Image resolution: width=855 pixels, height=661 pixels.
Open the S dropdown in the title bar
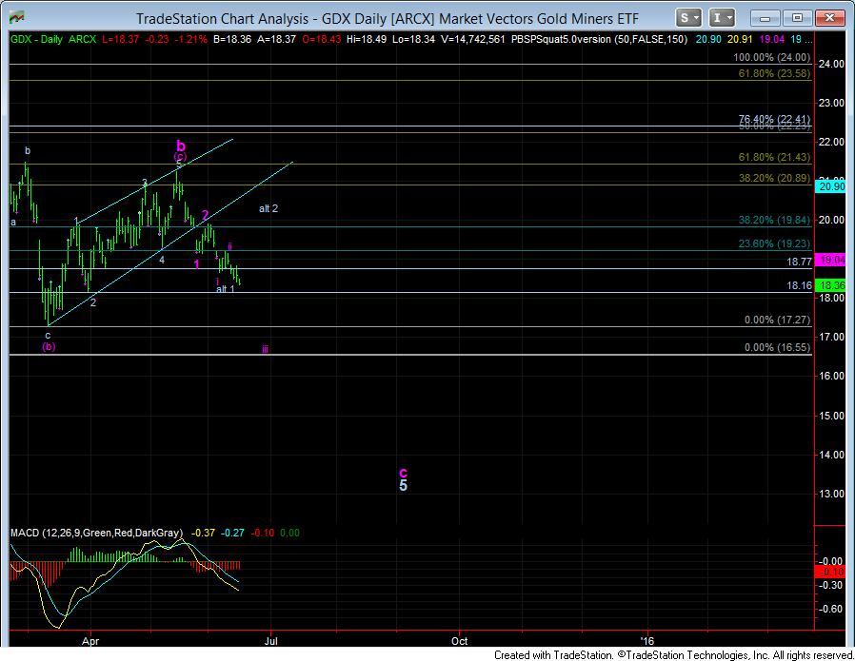pyautogui.click(x=688, y=18)
